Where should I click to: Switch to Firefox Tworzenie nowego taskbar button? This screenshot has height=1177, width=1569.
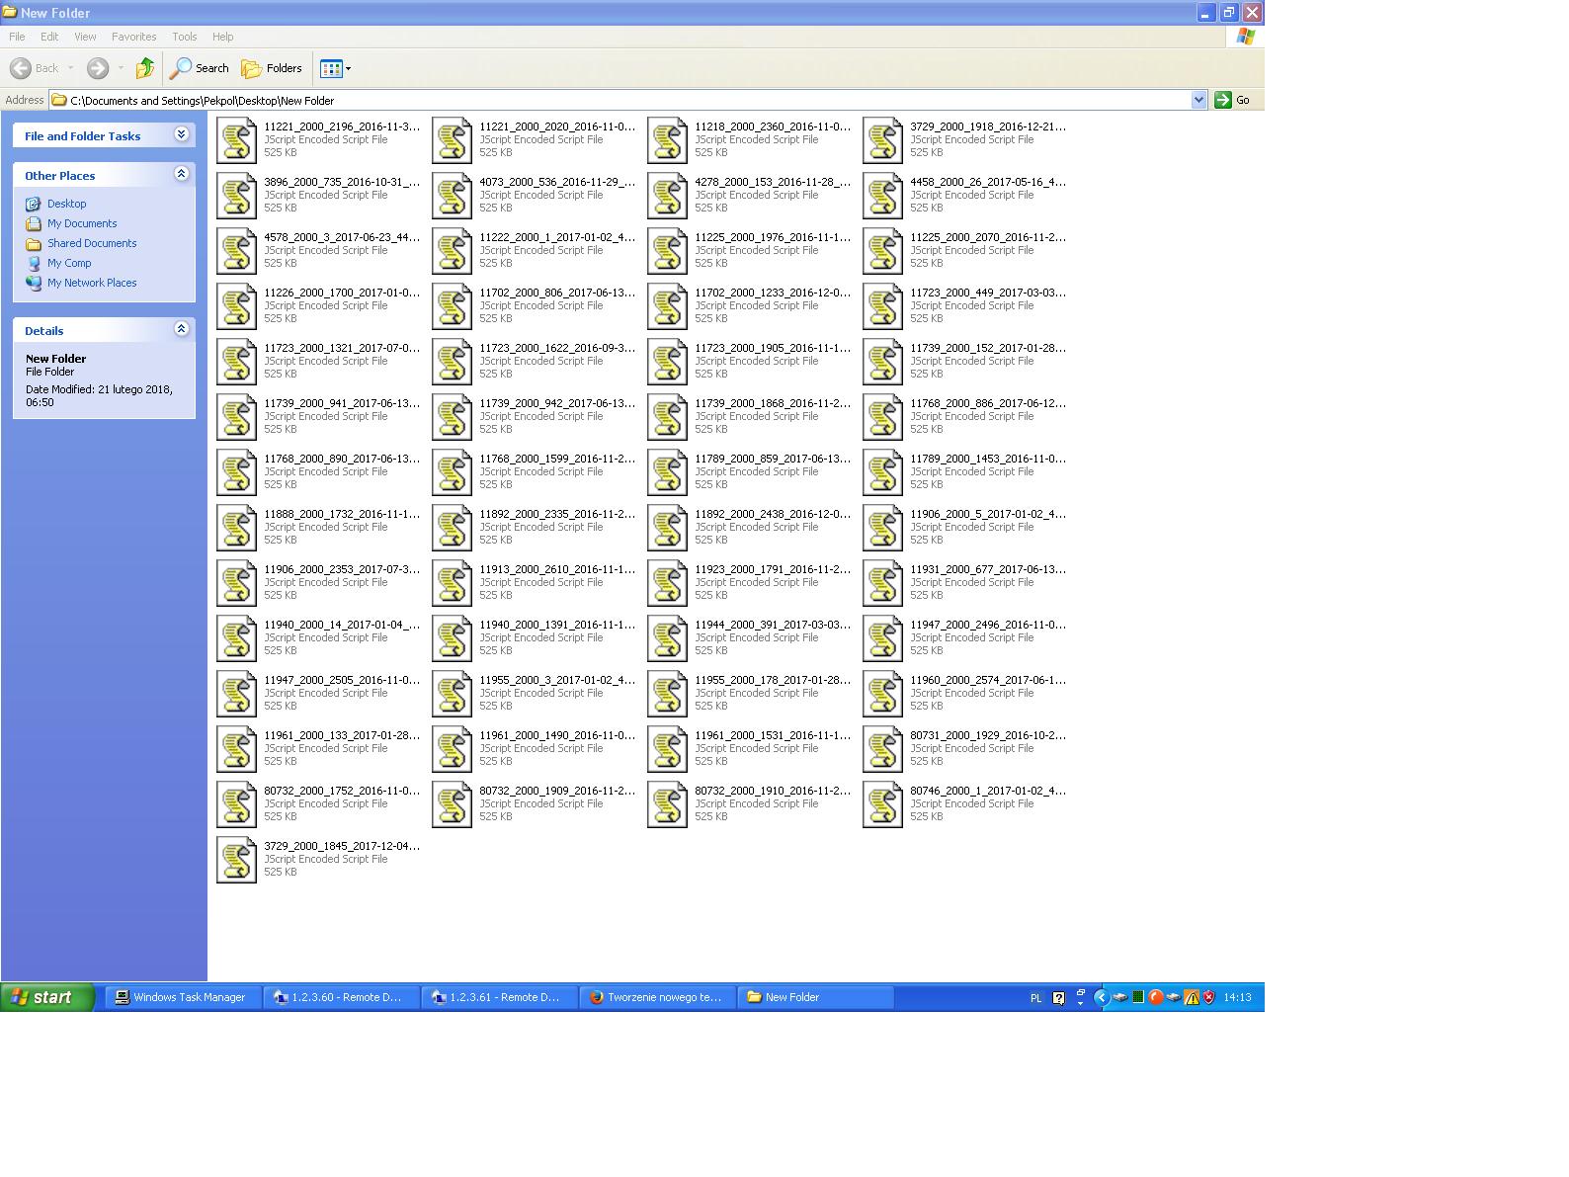(657, 997)
